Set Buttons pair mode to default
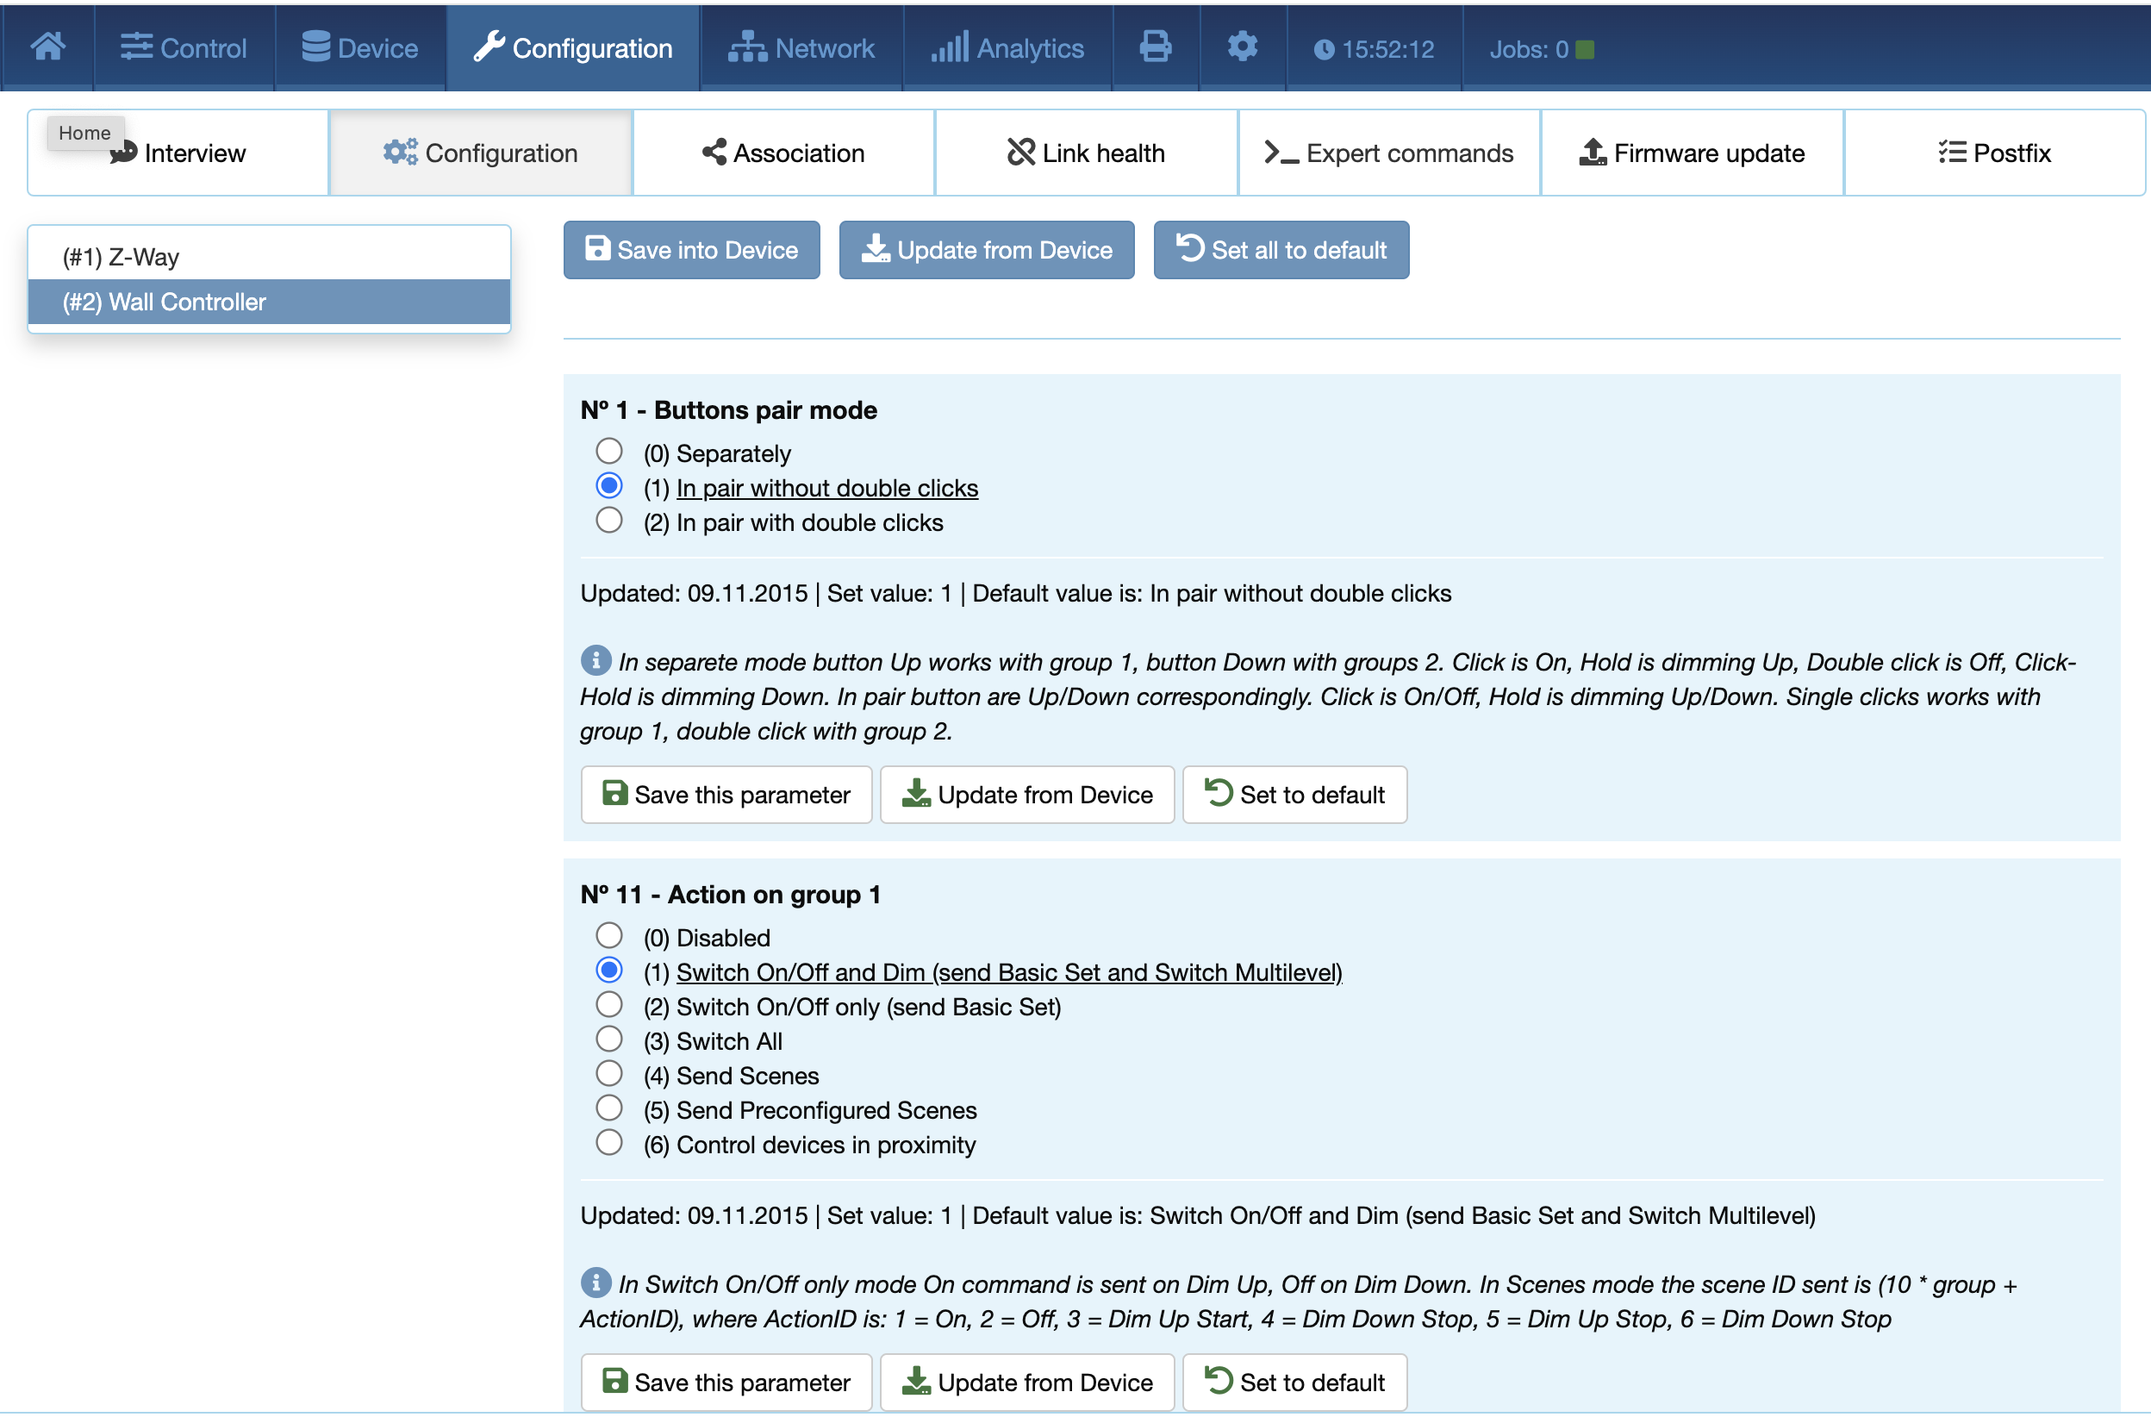This screenshot has width=2151, height=1417. pyautogui.click(x=1294, y=795)
